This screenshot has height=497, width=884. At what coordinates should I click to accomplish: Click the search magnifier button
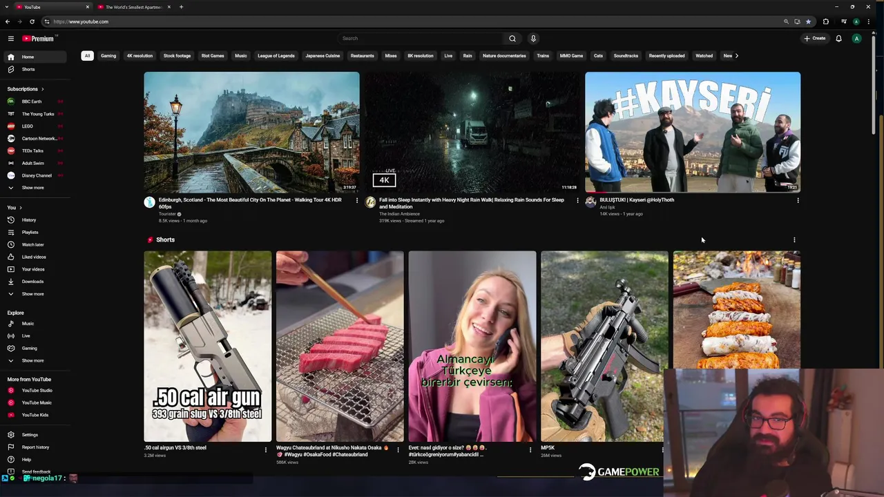(512, 39)
